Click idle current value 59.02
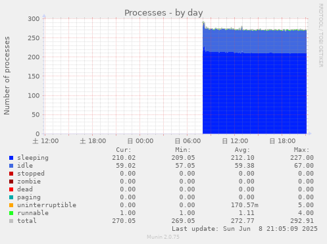This screenshot has height=244, width=327. coord(126,166)
